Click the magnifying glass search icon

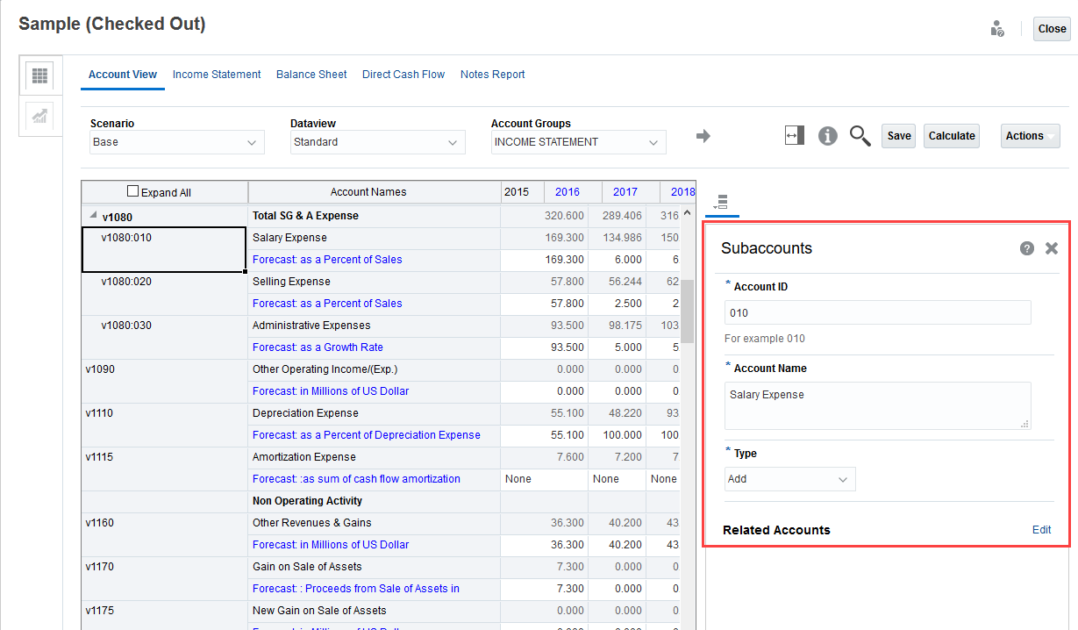click(860, 136)
